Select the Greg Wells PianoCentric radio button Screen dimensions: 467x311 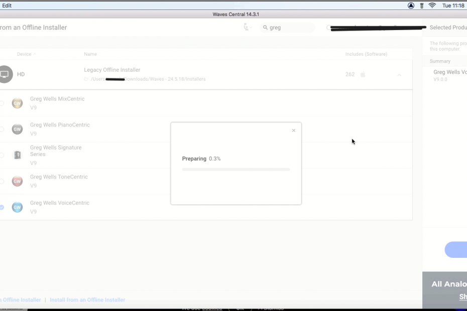point(2,129)
